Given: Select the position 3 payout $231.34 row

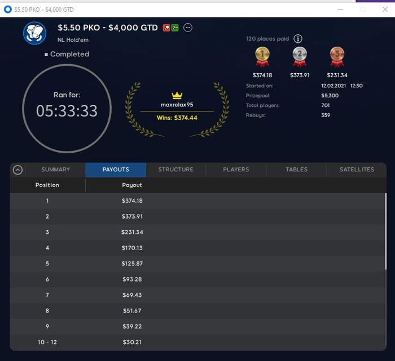Looking at the screenshot, I should pos(197,232).
